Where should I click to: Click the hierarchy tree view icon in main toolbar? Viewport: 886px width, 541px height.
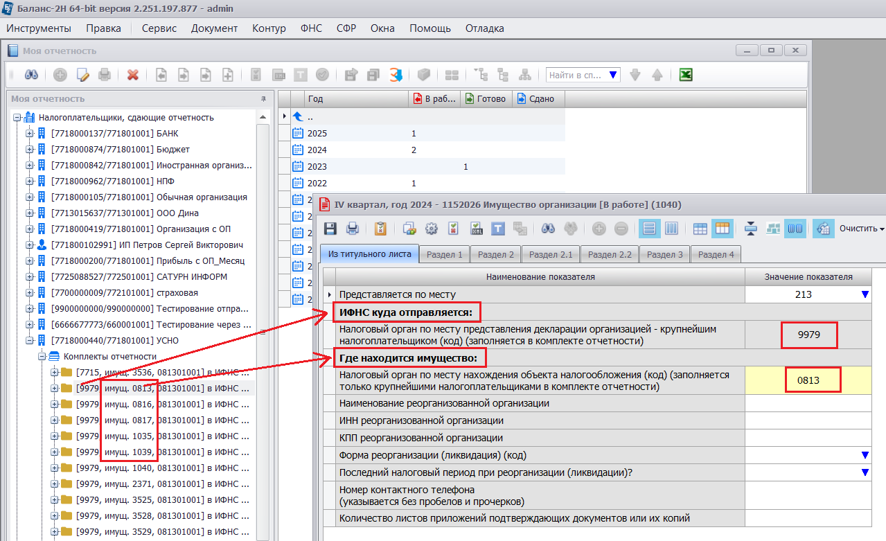coord(525,75)
